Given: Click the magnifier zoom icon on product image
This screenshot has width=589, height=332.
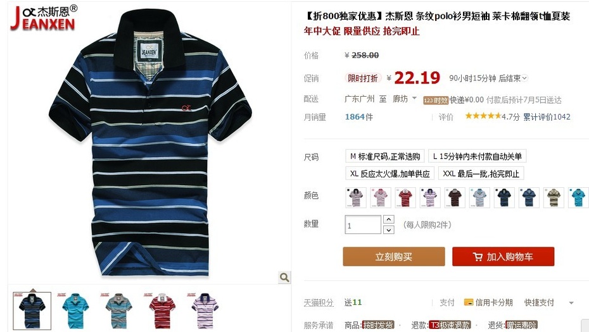Looking at the screenshot, I should (x=284, y=277).
